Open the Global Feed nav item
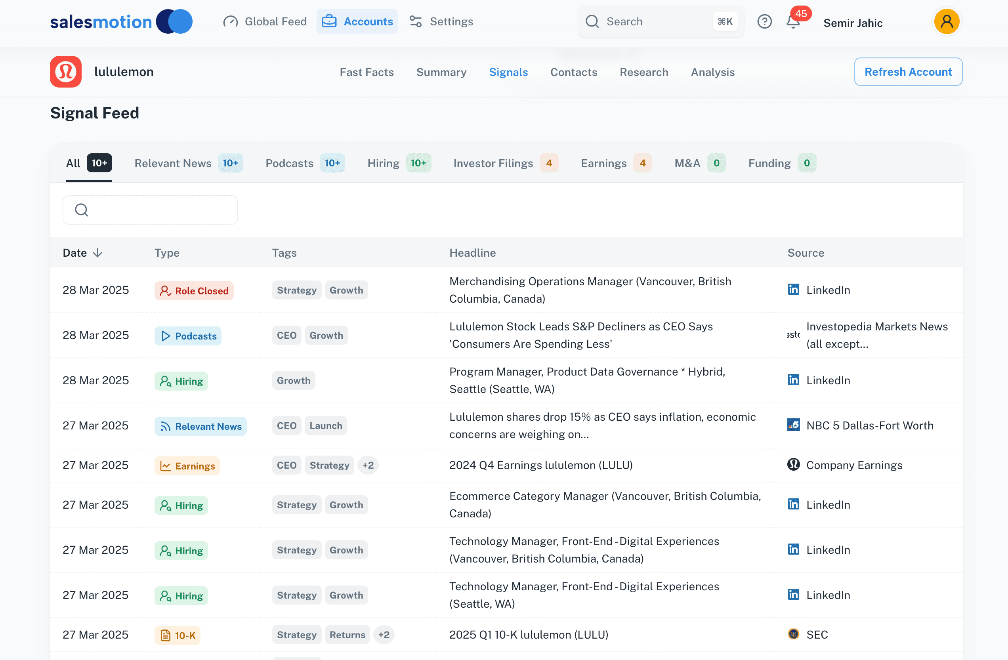Screen dimensions: 1008x660 [265, 22]
